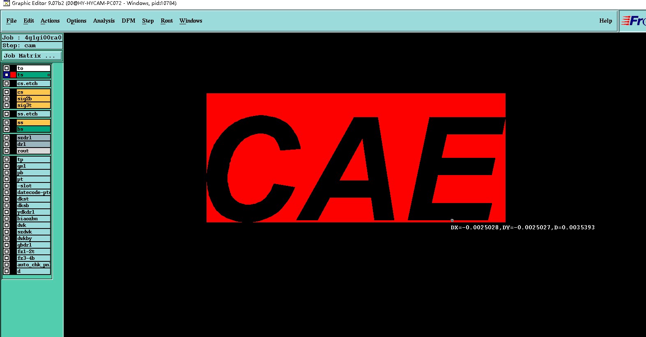Screen dimensions: 646x337
Task: Select the 'sig2b' layer name
Action: (x=34, y=99)
